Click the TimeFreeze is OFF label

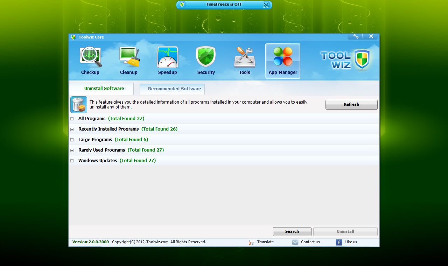(x=224, y=5)
